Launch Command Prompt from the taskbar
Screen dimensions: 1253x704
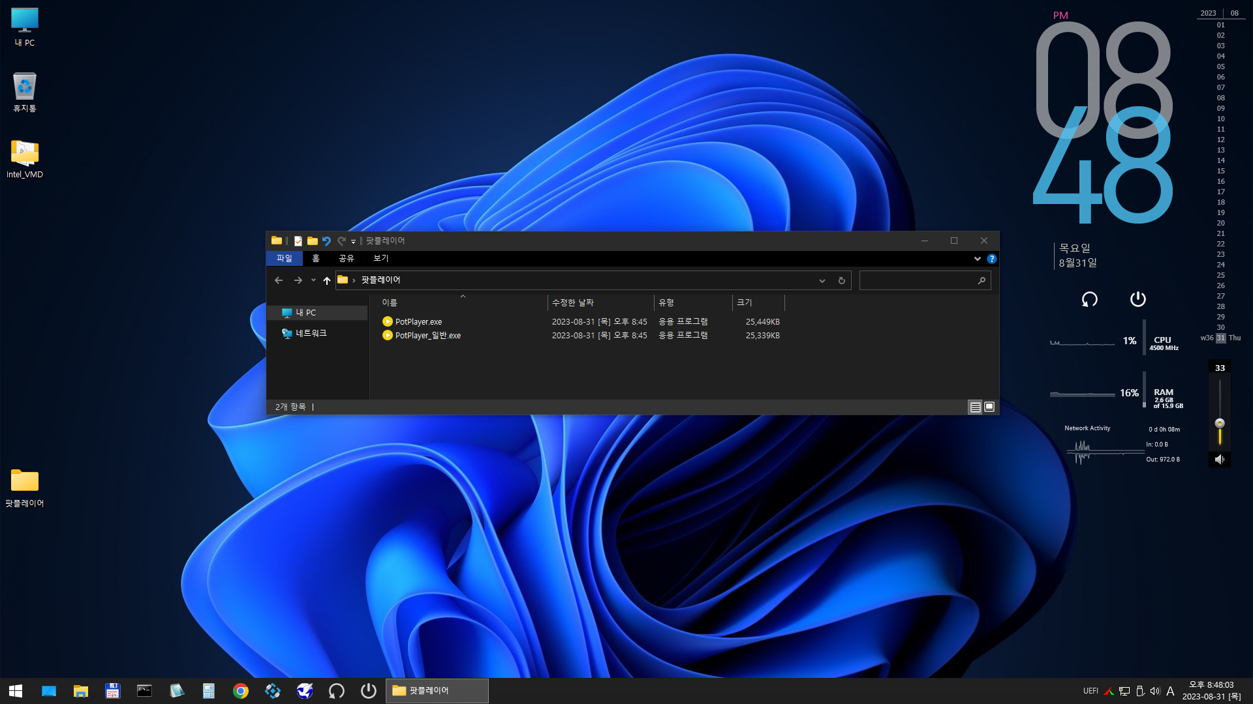coord(144,691)
